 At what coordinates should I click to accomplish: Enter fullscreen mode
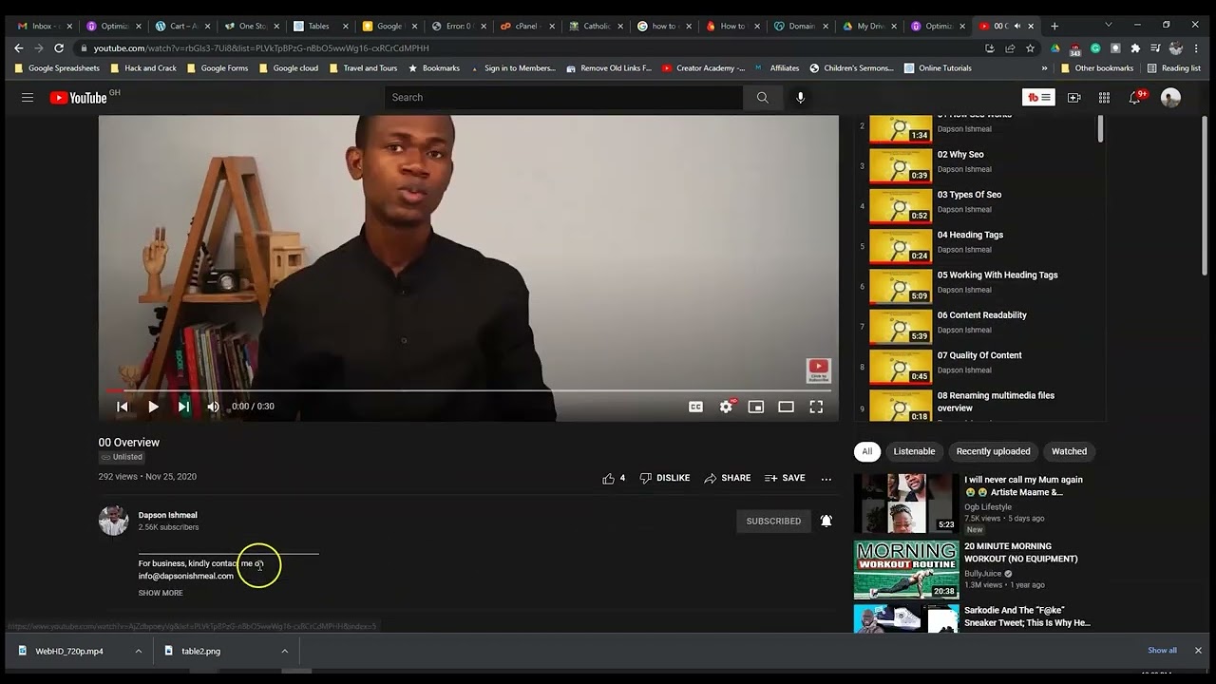(x=816, y=407)
